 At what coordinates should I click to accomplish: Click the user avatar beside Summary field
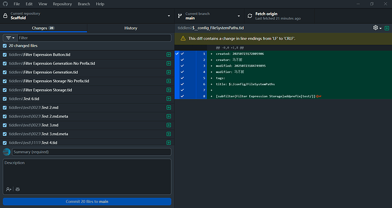point(6,152)
